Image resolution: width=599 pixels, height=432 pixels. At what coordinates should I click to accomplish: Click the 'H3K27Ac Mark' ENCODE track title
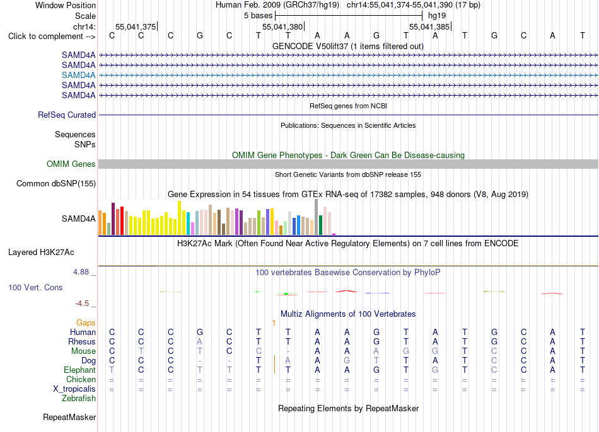tap(348, 244)
